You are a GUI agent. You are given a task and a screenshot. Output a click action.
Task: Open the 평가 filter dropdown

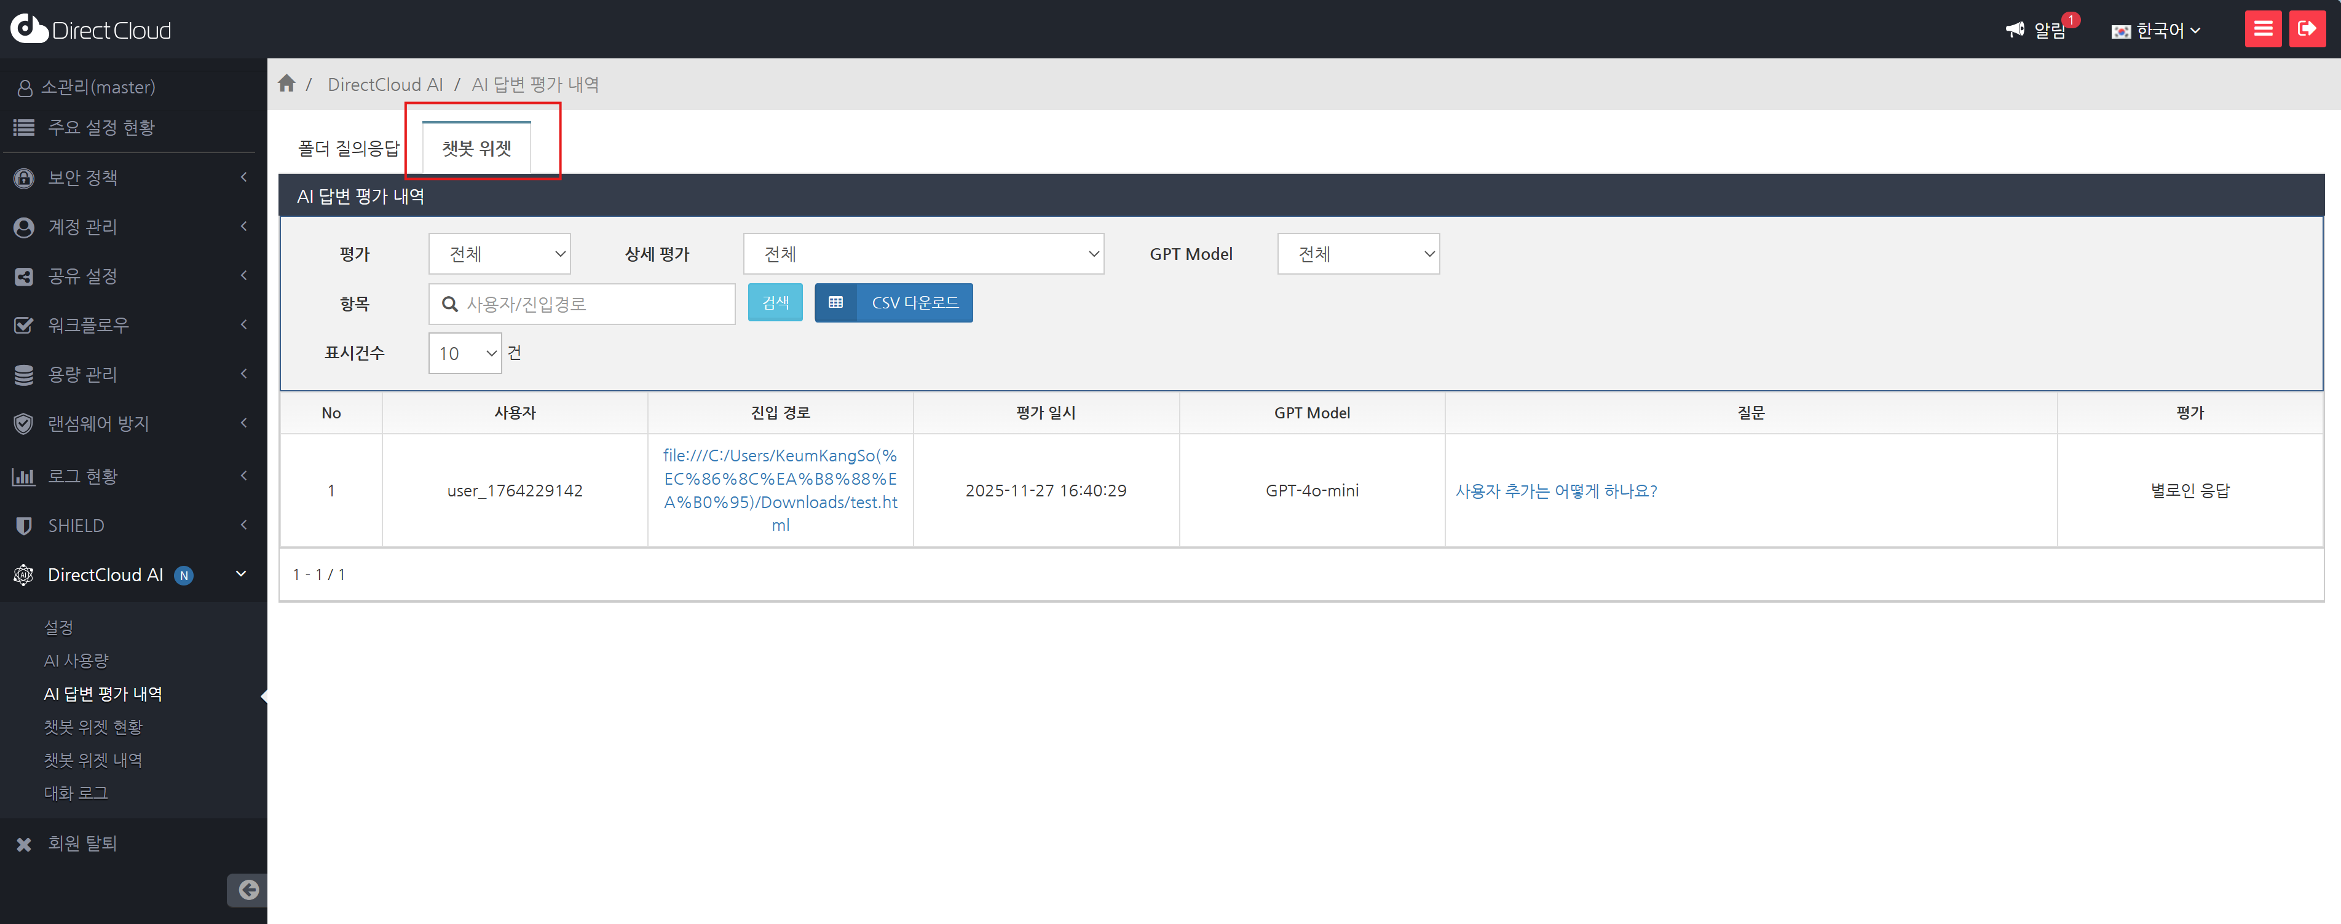point(499,254)
